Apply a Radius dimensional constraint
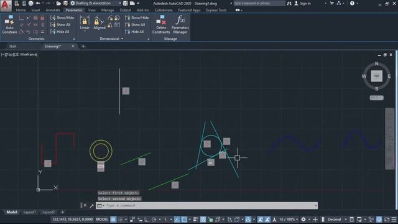The width and height of the screenshot is (398, 224). point(110,18)
